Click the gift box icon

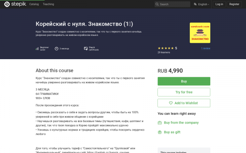(159, 132)
